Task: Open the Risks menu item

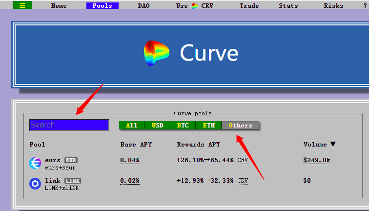Action: pyautogui.click(x=334, y=6)
